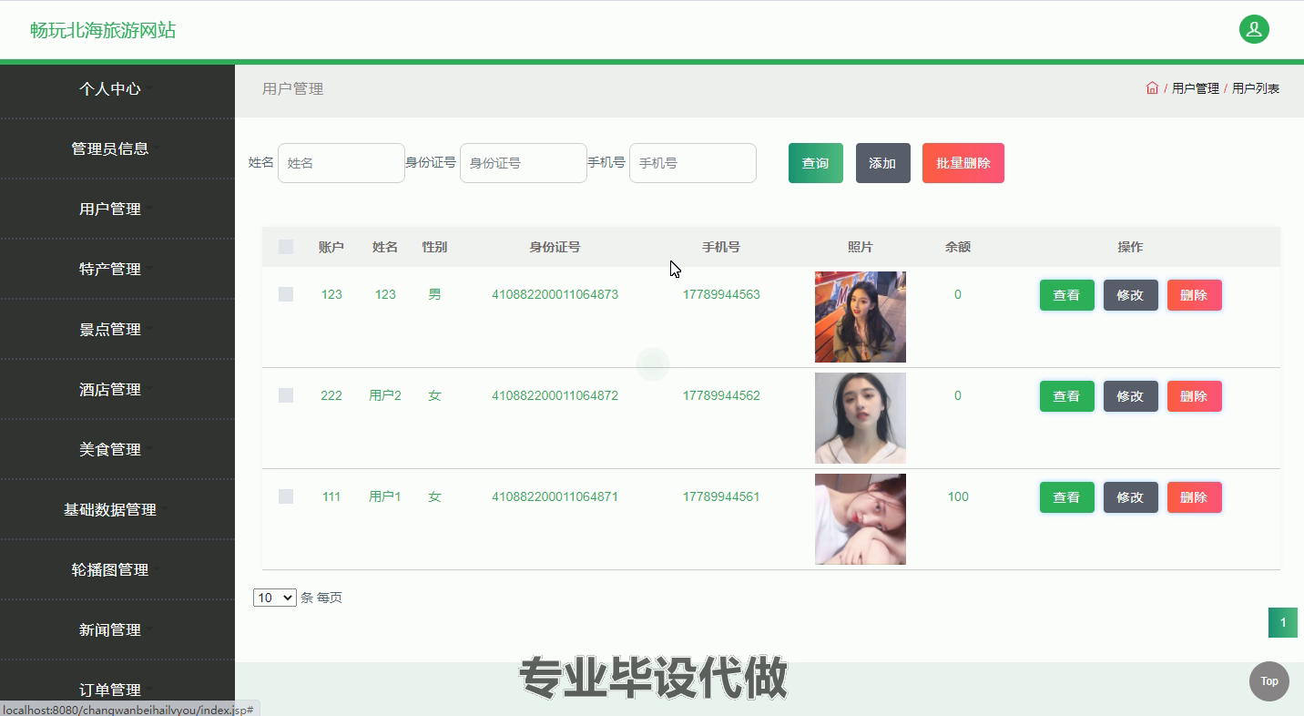This screenshot has height=716, width=1304.
Task: Click the account cell 111
Action: coord(331,496)
